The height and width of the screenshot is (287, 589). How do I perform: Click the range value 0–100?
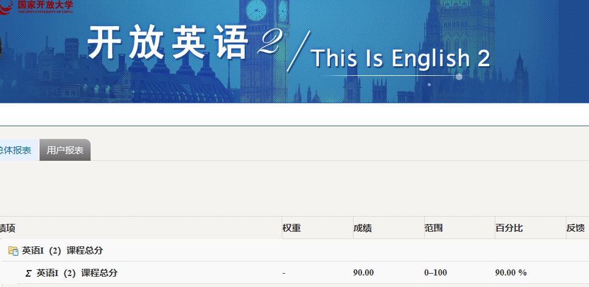(x=436, y=273)
